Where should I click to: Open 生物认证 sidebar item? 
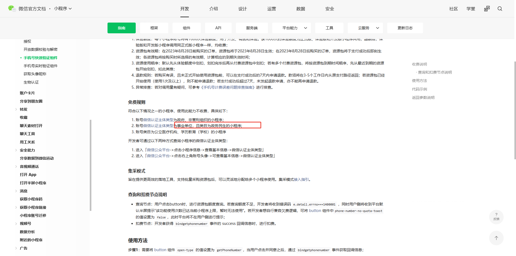[x=31, y=82]
